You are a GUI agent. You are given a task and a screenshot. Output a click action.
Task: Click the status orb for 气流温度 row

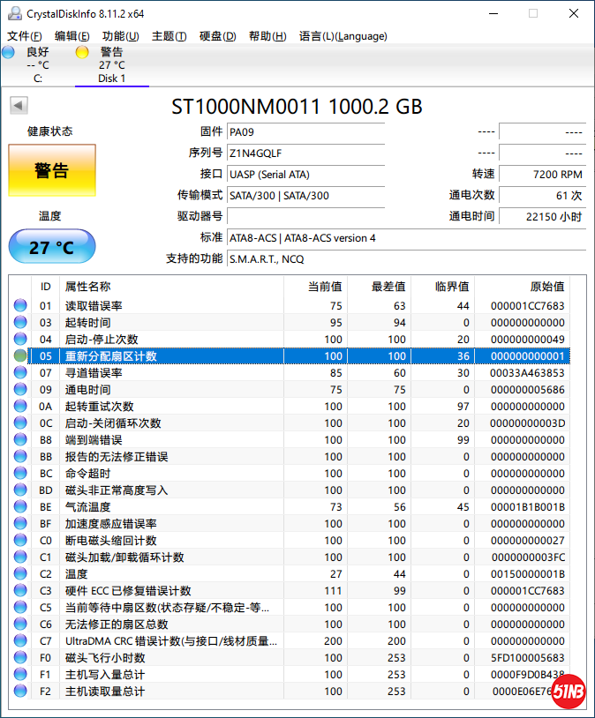(20, 507)
